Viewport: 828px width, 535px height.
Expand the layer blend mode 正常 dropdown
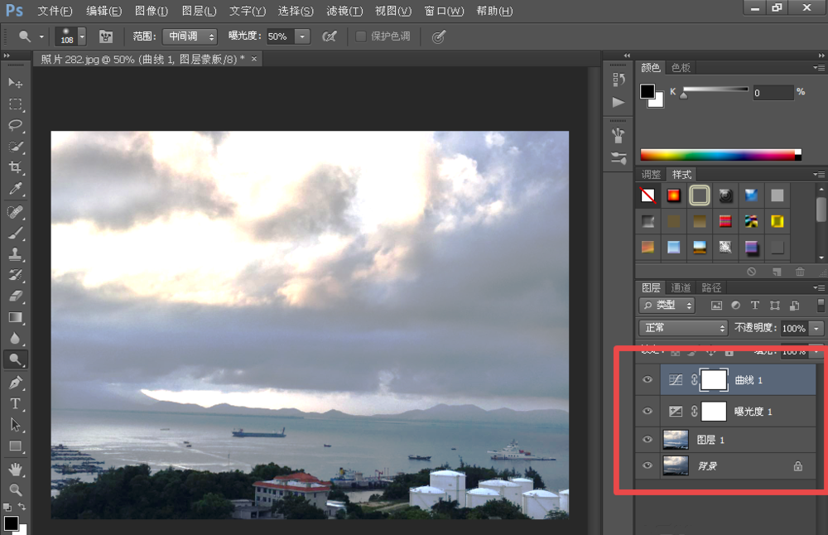(x=683, y=328)
